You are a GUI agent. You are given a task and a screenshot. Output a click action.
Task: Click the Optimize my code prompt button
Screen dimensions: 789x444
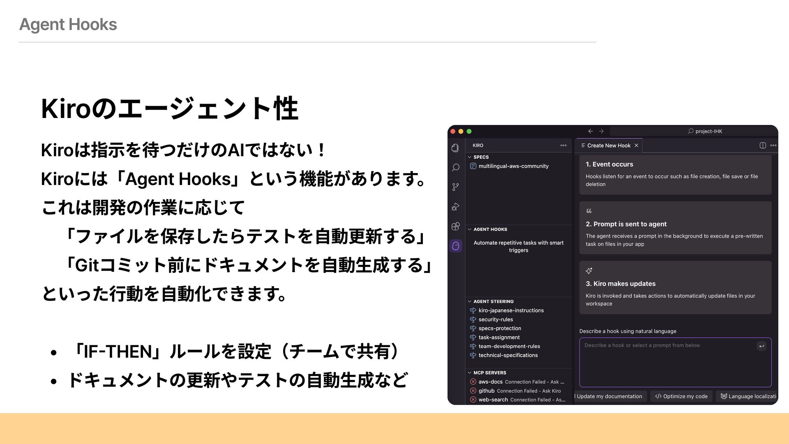[681, 396]
